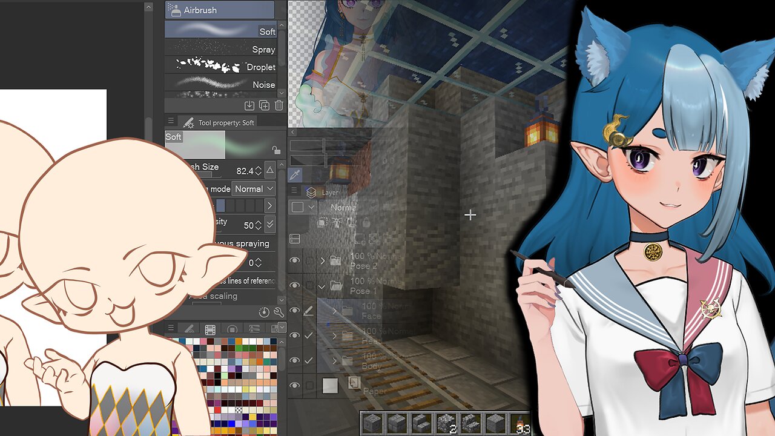Screen dimensions: 775x436
Task: Toggle clip to layer below icon
Action: click(323, 222)
